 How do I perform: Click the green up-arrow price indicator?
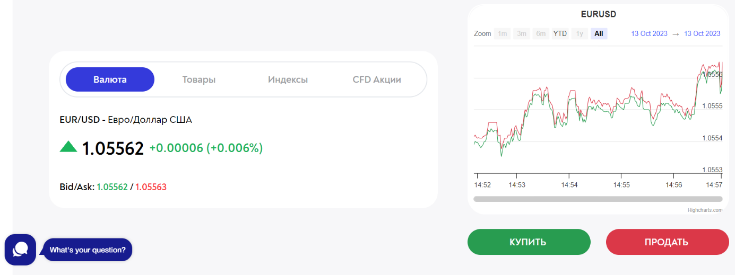[68, 147]
